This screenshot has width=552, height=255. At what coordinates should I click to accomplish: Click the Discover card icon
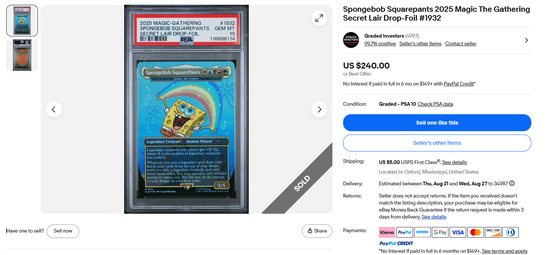tap(493, 232)
